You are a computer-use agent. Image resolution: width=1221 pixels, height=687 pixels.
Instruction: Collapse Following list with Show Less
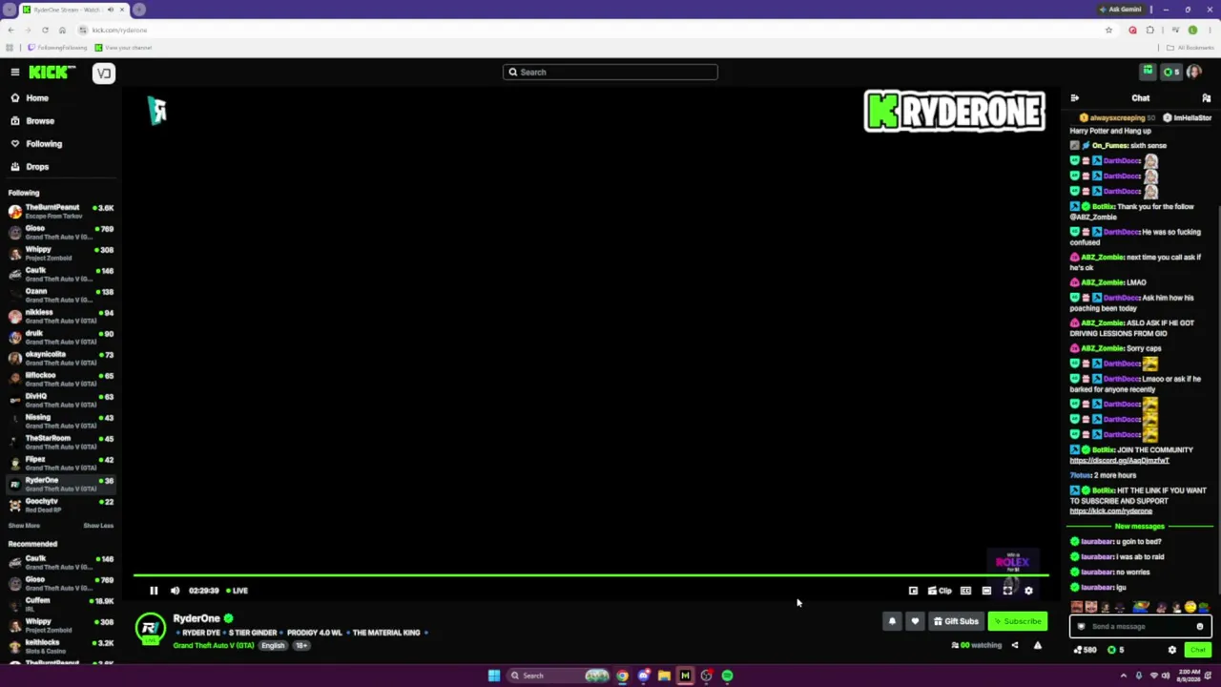pos(98,526)
